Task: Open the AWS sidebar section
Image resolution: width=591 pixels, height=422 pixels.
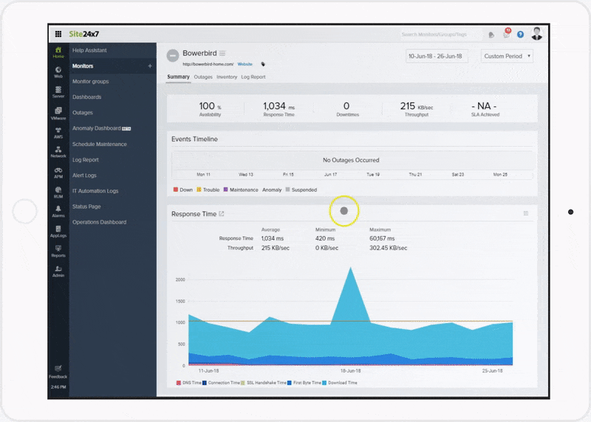Action: click(58, 133)
